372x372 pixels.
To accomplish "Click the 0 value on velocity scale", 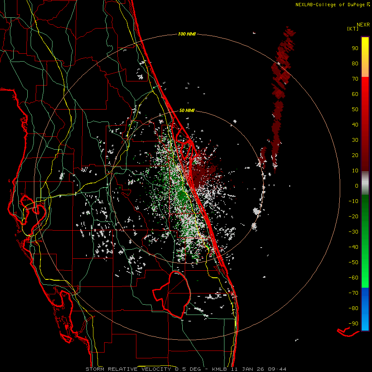I will (x=357, y=186).
